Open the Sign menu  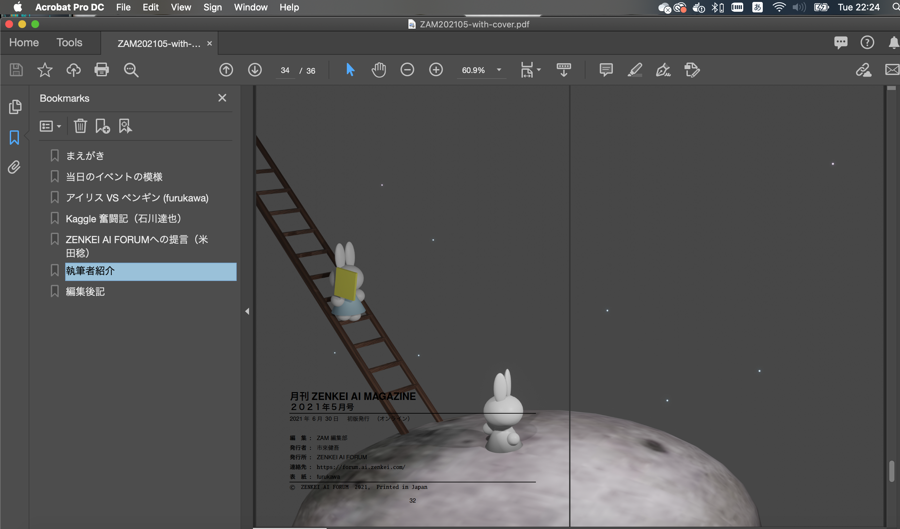coord(213,7)
